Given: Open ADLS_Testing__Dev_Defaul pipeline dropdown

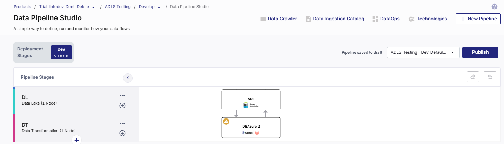Looking at the screenshot, I should click(423, 52).
